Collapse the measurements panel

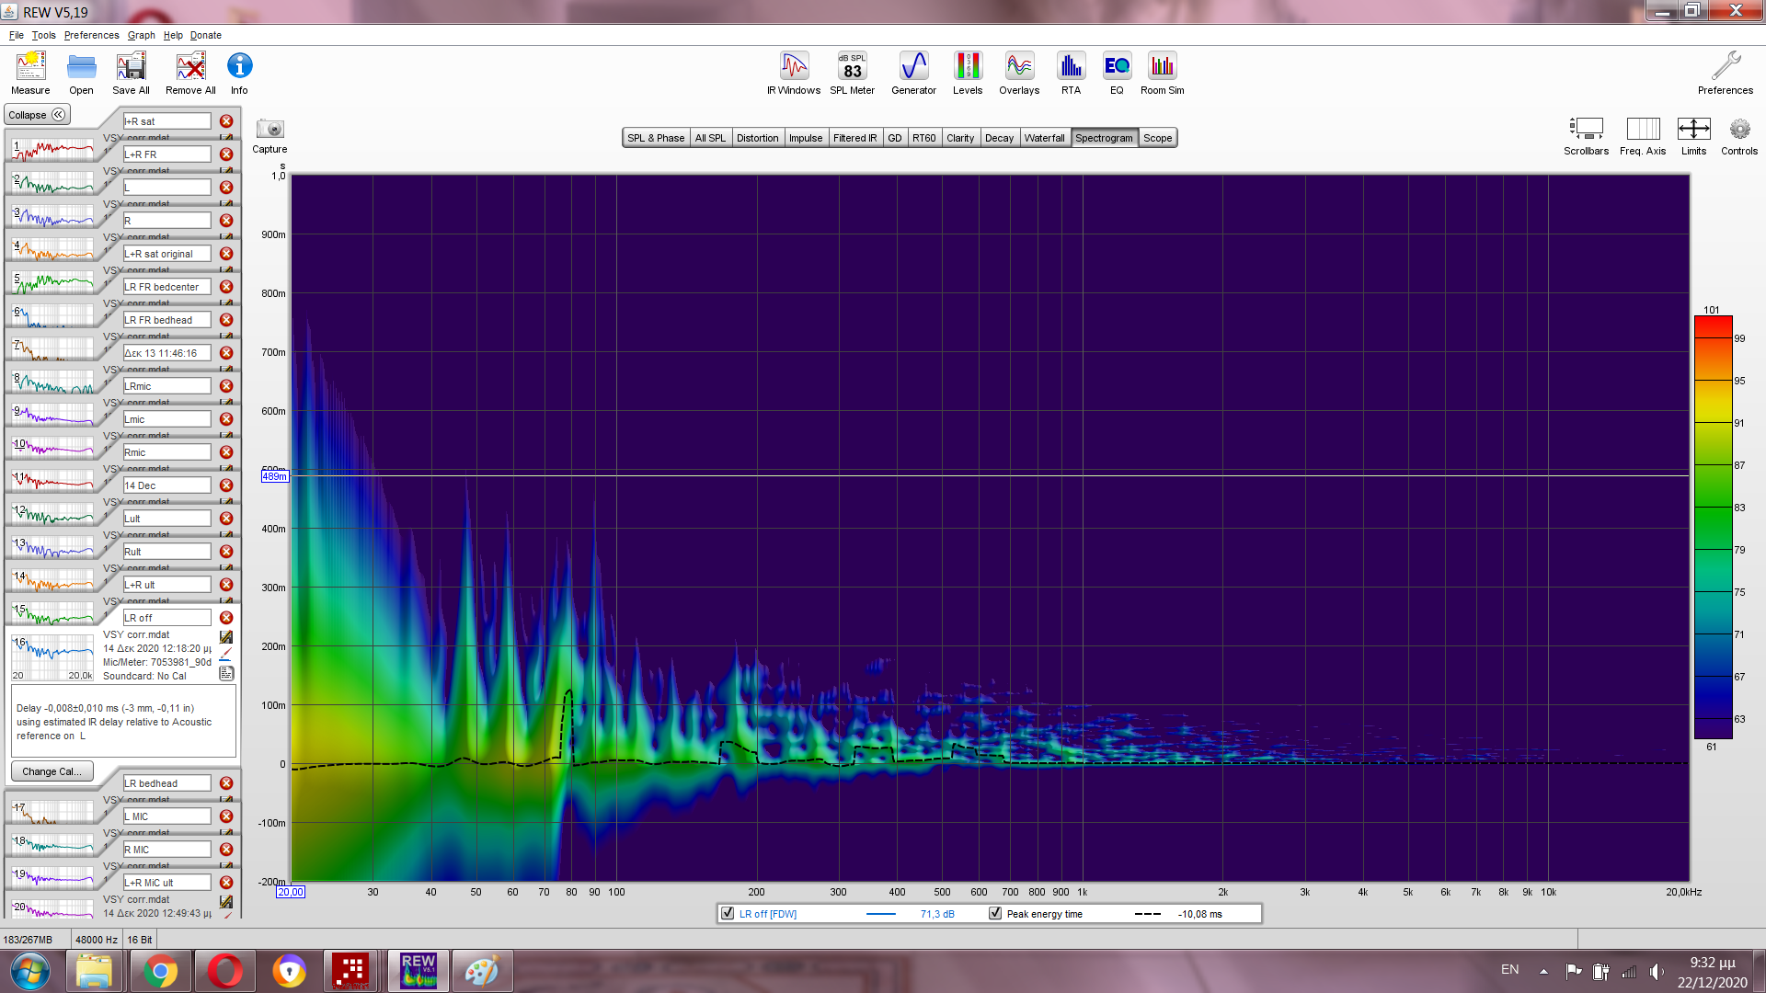tap(37, 115)
